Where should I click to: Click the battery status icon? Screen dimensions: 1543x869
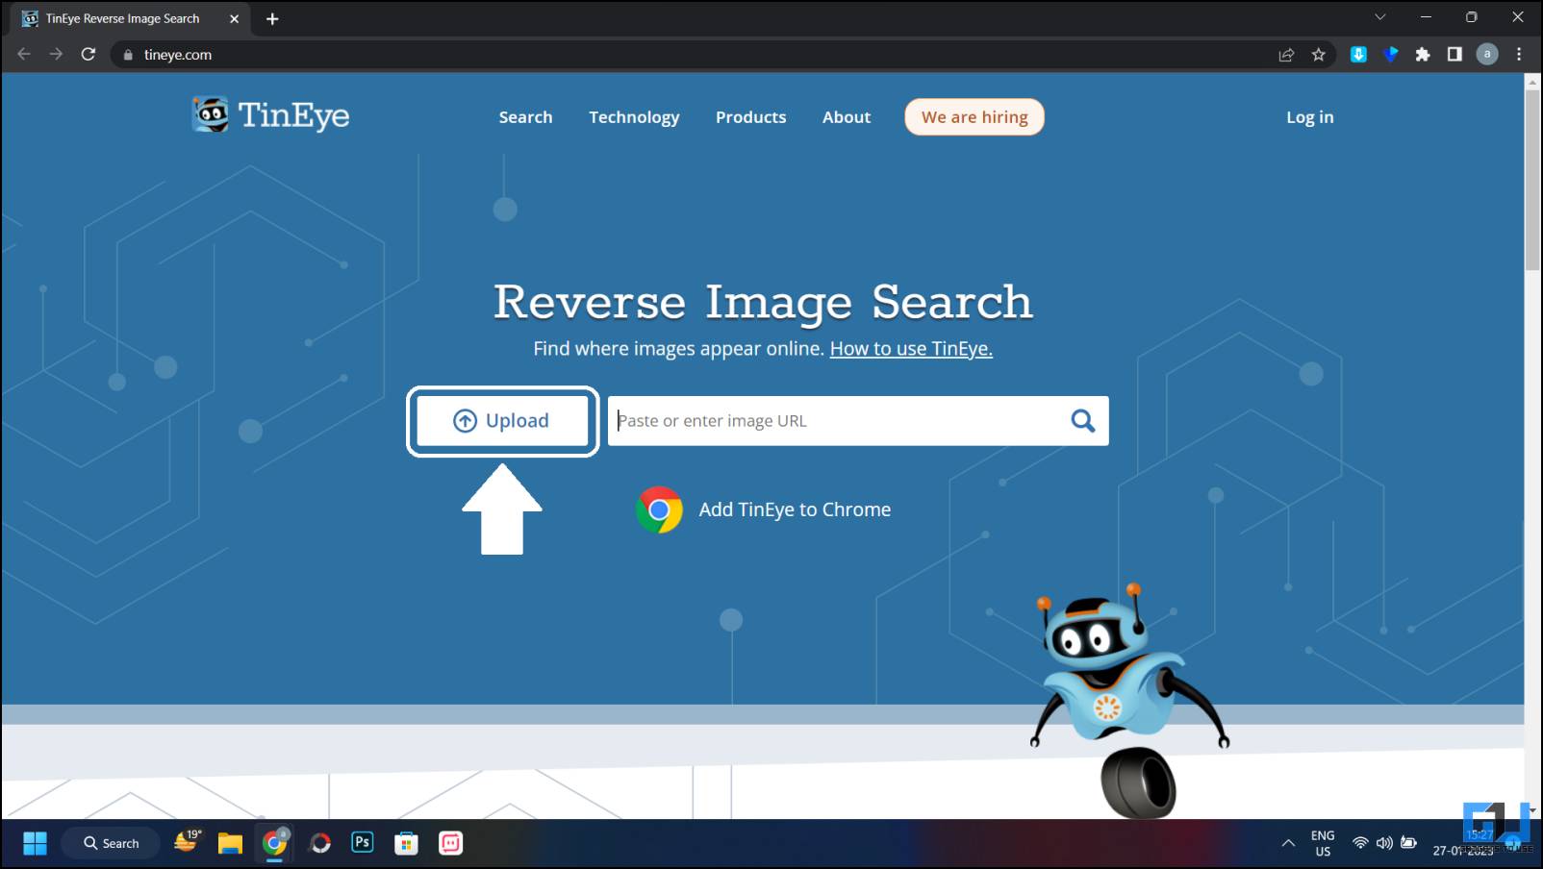1408,843
